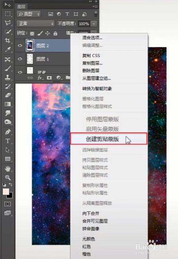Choose 无颜色 label option
Screen dimensions: 178x259
pos(88,239)
